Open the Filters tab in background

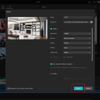(3, 7)
